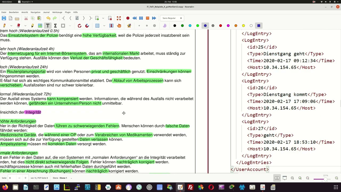Stop playback with the orange square

(x=147, y=18)
